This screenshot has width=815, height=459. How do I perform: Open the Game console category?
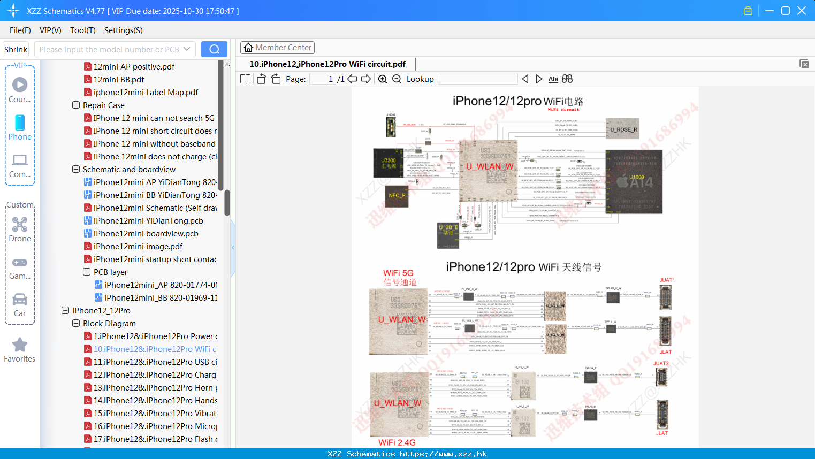tap(20, 267)
